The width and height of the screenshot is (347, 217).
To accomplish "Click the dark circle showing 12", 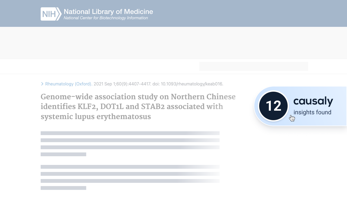I will click(273, 106).
